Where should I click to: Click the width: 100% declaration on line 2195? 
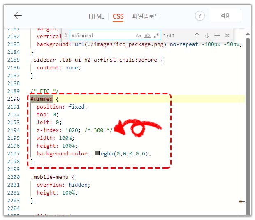pyautogui.click(x=56, y=138)
